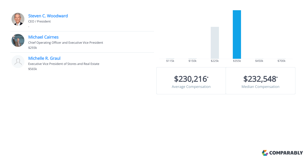Click the $230,216 Average Compensation figure
The height and width of the screenshot is (161, 308).
(190, 79)
